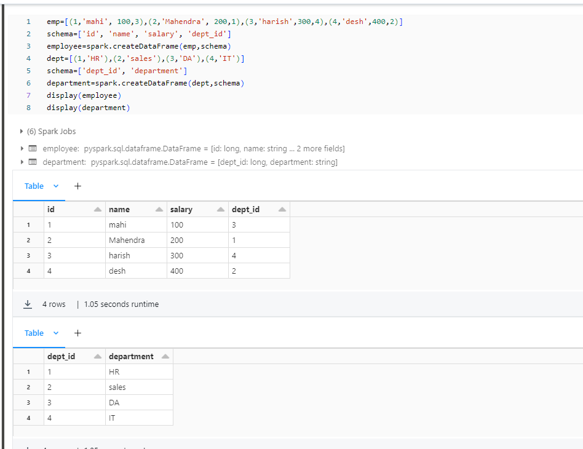583x449 pixels.
Task: Select the department cell DA
Action: (x=140, y=402)
